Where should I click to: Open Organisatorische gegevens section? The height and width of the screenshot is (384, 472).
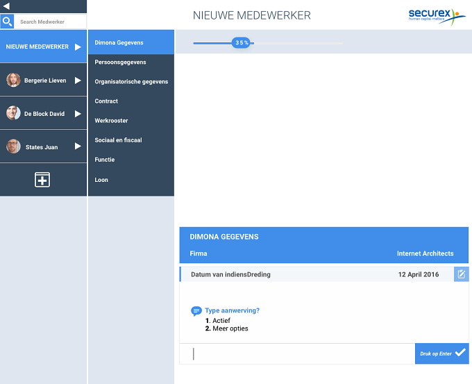pyautogui.click(x=131, y=82)
